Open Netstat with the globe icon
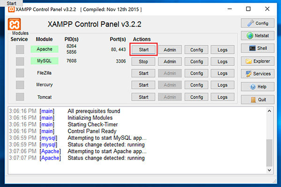 point(258,36)
